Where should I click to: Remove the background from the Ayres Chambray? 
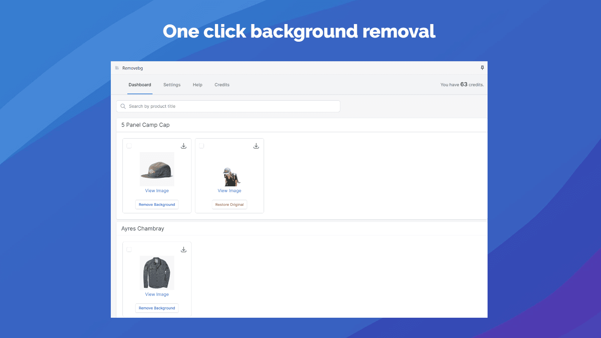click(x=157, y=308)
